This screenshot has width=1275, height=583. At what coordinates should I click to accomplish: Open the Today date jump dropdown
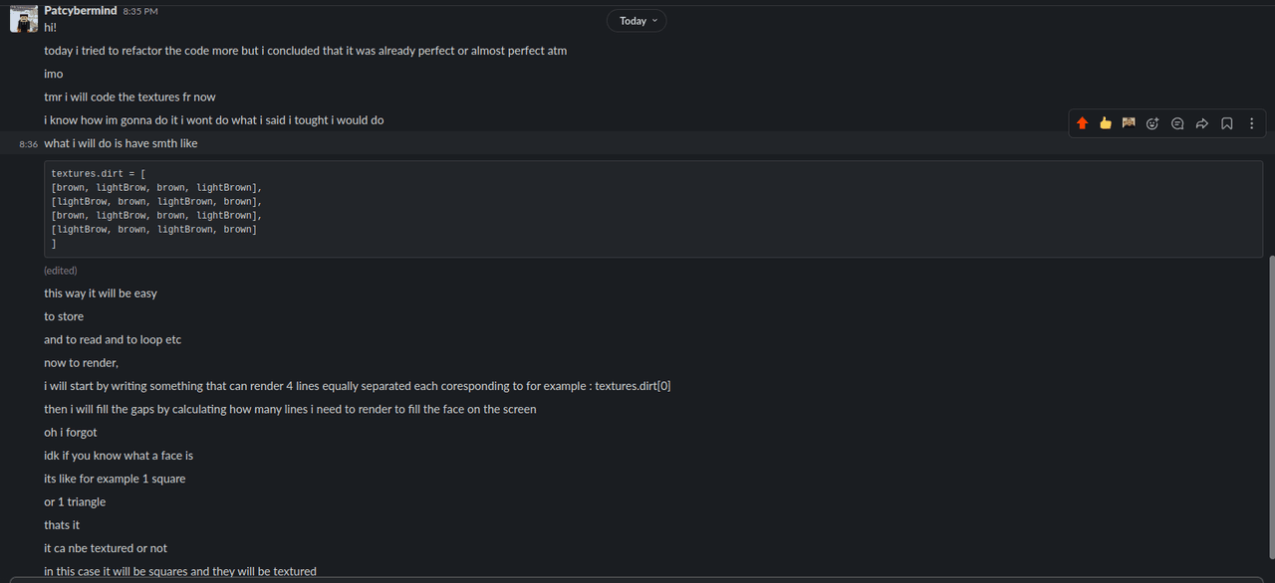637,21
